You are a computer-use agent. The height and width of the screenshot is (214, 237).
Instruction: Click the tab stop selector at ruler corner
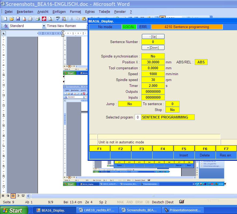point(3,33)
